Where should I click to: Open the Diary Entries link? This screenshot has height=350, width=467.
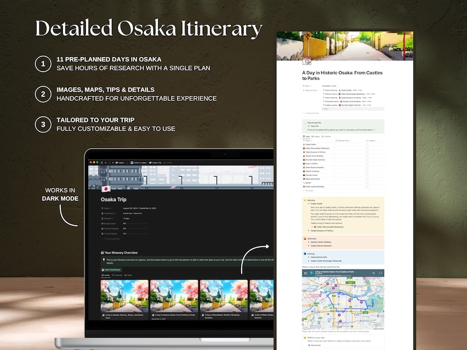(x=315, y=345)
